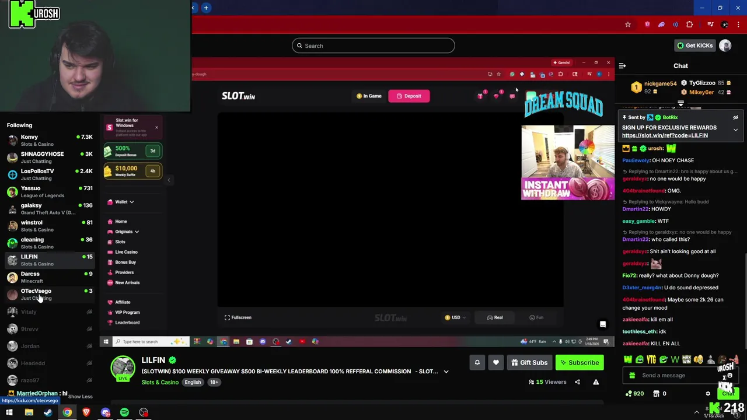Insert the MAX WIN emote
Screen dimensions: 747x420
[x=686, y=360]
